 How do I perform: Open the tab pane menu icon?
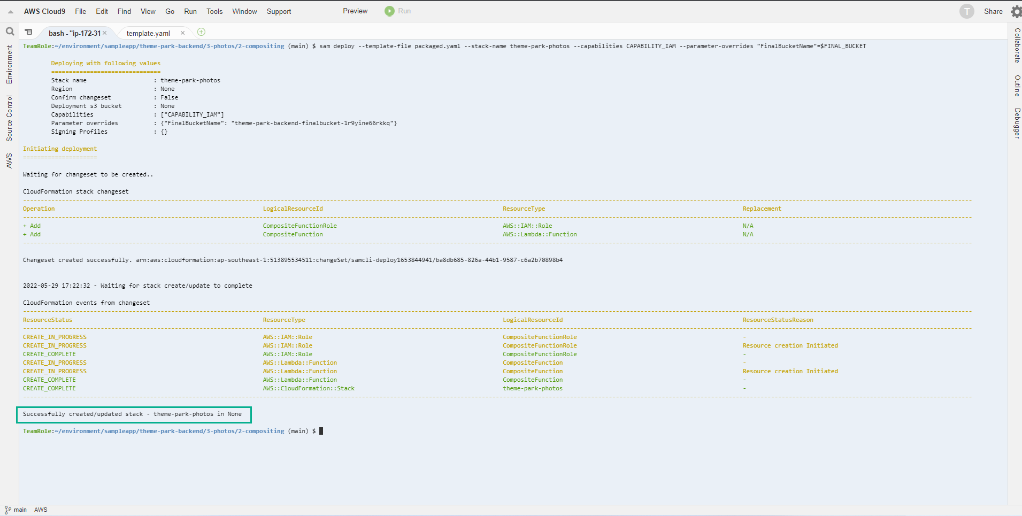pyautogui.click(x=29, y=32)
